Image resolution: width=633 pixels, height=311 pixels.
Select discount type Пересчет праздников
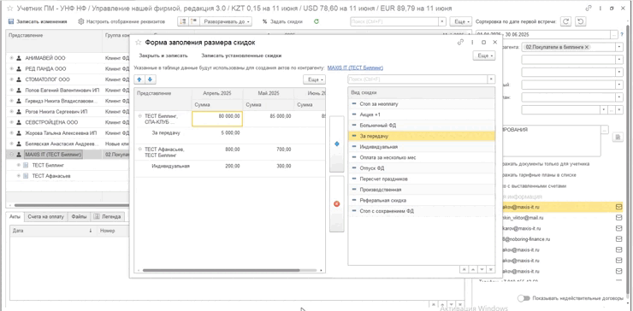coord(421,179)
